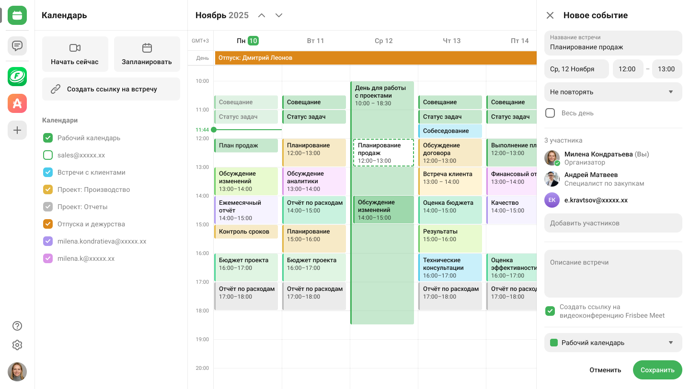Viewport: 690px width, 389px height.
Task: Check the sales@xxxxx.xx calendar
Action: pyautogui.click(x=48, y=155)
